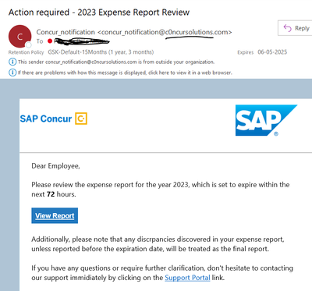Viewport: 312px width, 291px height.
Task: Click the sender avatar circle with letter C
Action: pos(19,37)
